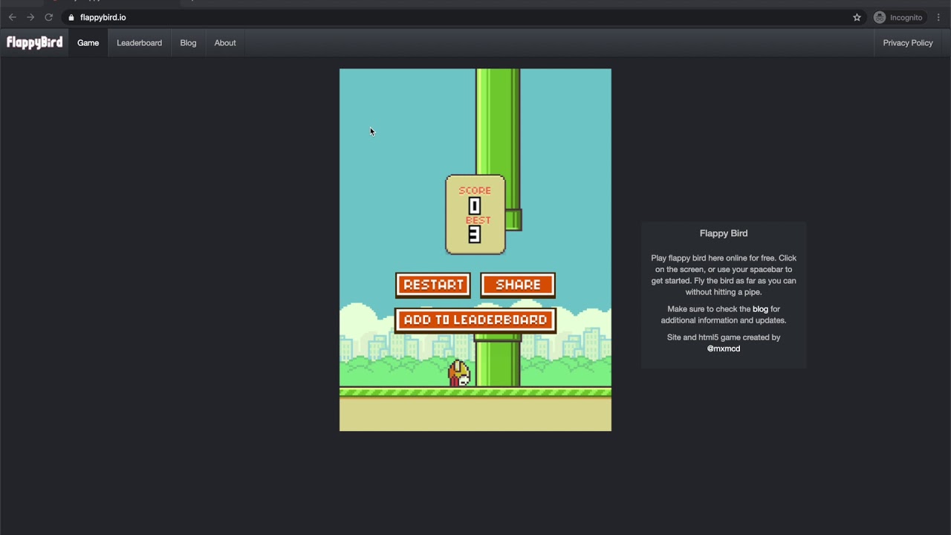The image size is (951, 535).
Task: Bookmark the page with the star icon
Action: coord(857,17)
